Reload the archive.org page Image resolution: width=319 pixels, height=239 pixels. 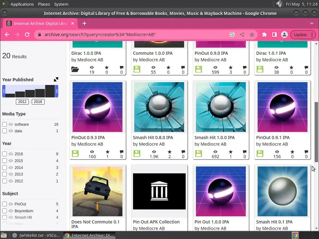click(27, 35)
